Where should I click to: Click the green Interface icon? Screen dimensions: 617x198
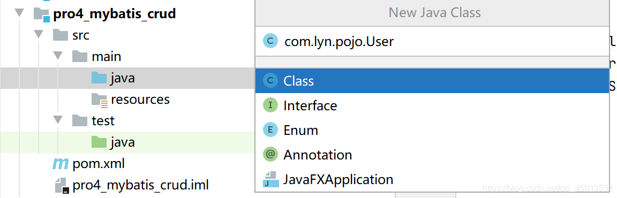tap(270, 105)
